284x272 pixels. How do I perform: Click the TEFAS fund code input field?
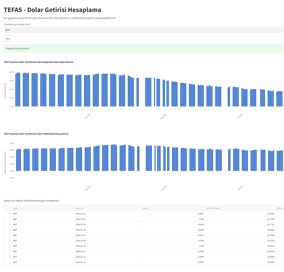[144, 30]
